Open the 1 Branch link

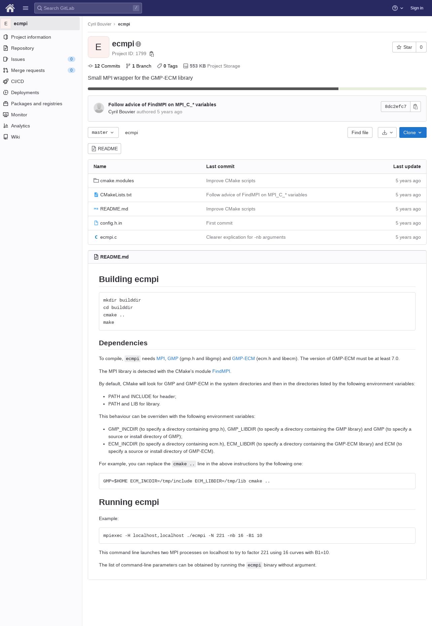pos(139,66)
